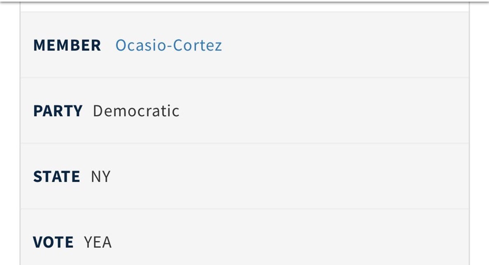Click the white strip above MEMBER row
This screenshot has height=265, width=489.
click(244, 7)
